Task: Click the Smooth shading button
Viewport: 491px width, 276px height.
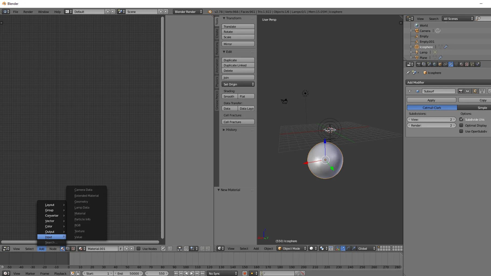Action: point(230,96)
